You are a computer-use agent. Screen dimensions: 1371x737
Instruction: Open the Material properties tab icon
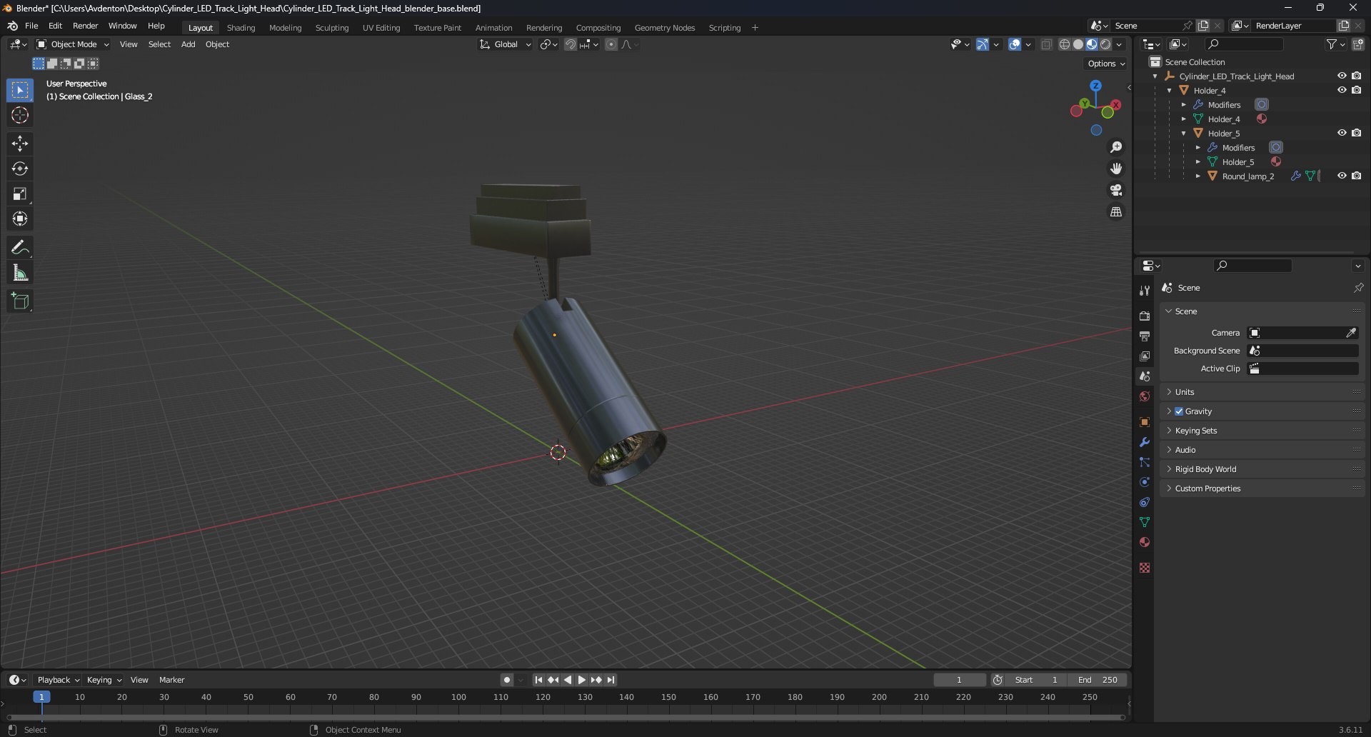click(x=1145, y=542)
